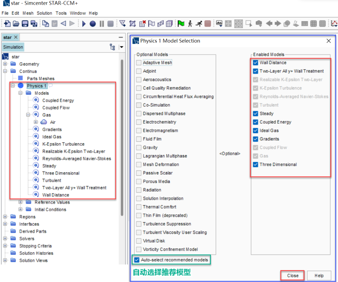Click the green flag Initialize Solution icon
Viewport: 338px width, 282px height.
click(x=181, y=23)
